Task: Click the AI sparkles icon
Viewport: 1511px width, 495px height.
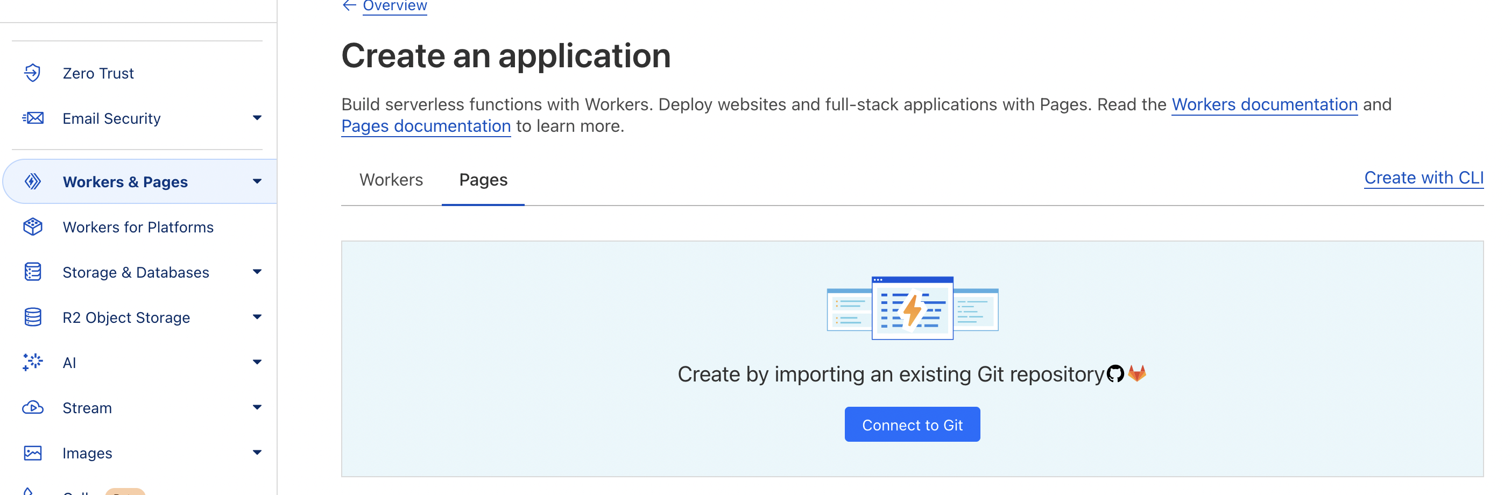Action: [x=33, y=363]
